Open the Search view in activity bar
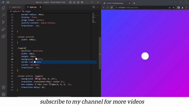This screenshot has height=106, width=189. pyautogui.click(x=4, y=15)
